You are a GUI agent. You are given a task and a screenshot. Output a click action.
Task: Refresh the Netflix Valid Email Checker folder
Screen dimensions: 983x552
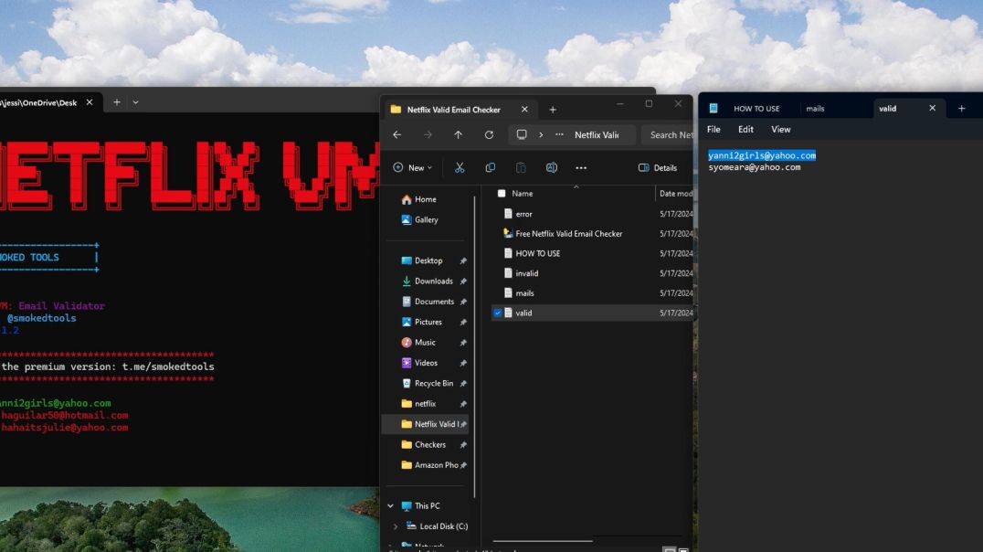coord(489,135)
